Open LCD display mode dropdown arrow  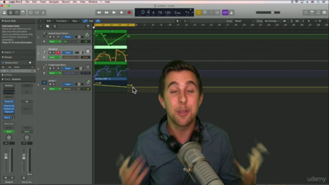[193, 12]
